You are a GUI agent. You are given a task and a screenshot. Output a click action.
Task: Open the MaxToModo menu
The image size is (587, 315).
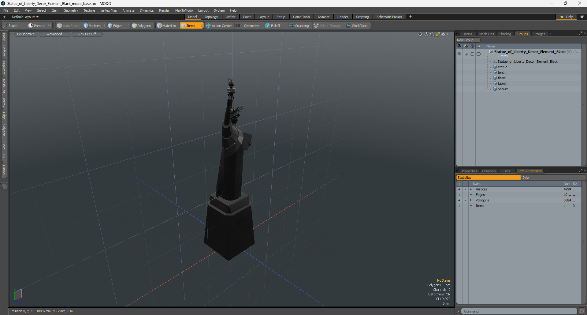point(184,10)
